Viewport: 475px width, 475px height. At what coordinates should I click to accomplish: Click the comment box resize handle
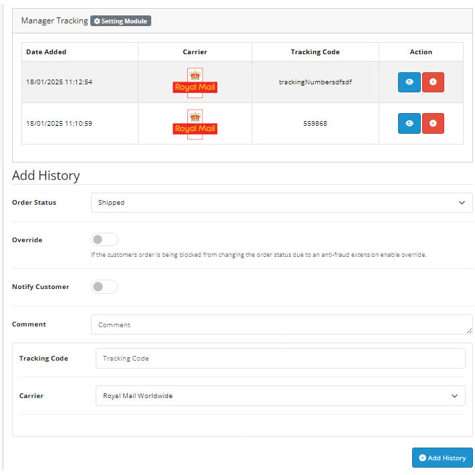469,331
